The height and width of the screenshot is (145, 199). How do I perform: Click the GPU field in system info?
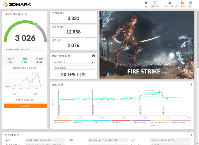pyautogui.click(x=45, y=140)
